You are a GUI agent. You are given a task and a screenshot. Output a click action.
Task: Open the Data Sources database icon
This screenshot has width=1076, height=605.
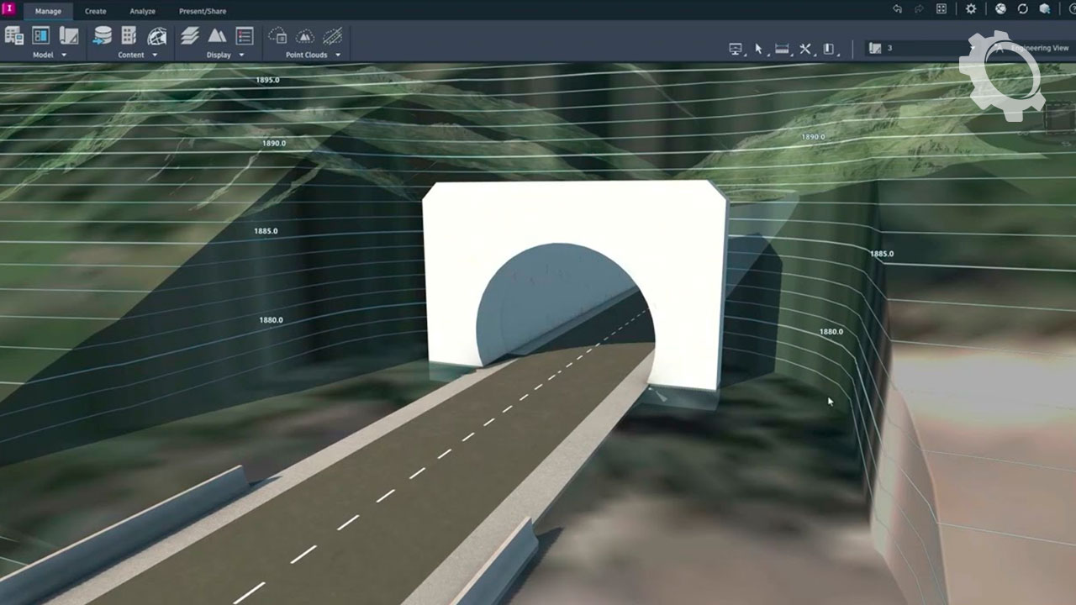pos(103,35)
